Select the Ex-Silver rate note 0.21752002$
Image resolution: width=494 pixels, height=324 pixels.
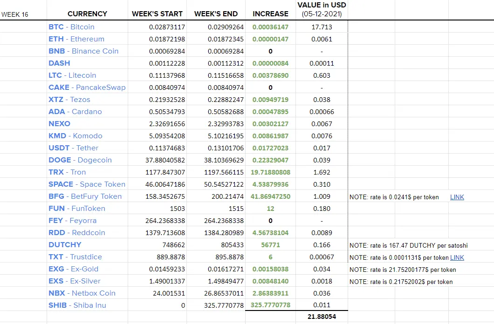[x=401, y=282]
